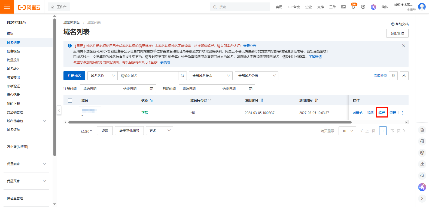Open column settings gear next to advanced search
The height and width of the screenshot is (207, 429).
[393, 76]
